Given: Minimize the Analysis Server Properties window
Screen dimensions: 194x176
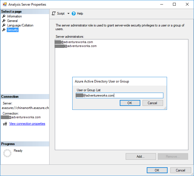Looking at the screenshot, I should (162, 4).
